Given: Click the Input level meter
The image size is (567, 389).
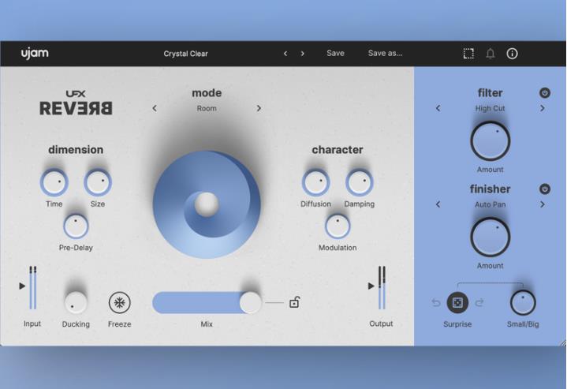Looking at the screenshot, I should tap(33, 288).
